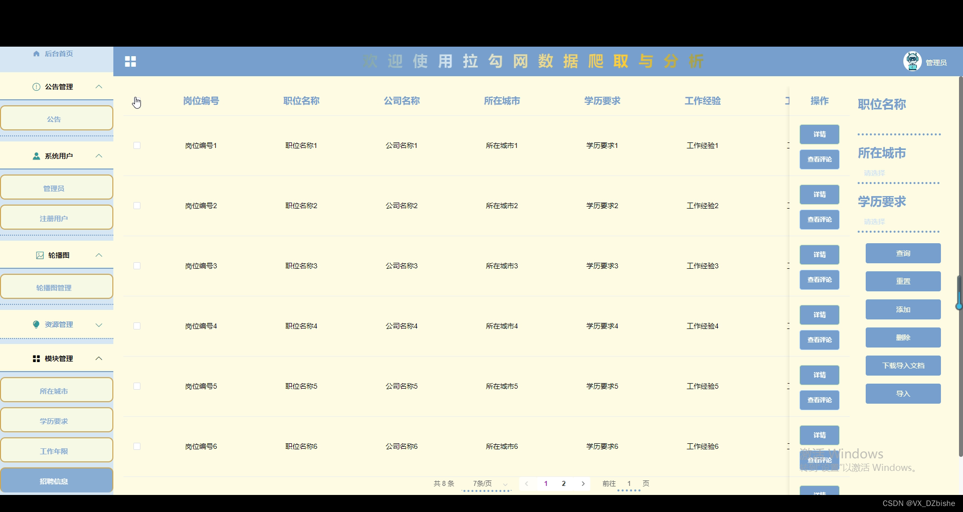Click the 后台首页 home link
The image size is (963, 512).
click(x=59, y=54)
